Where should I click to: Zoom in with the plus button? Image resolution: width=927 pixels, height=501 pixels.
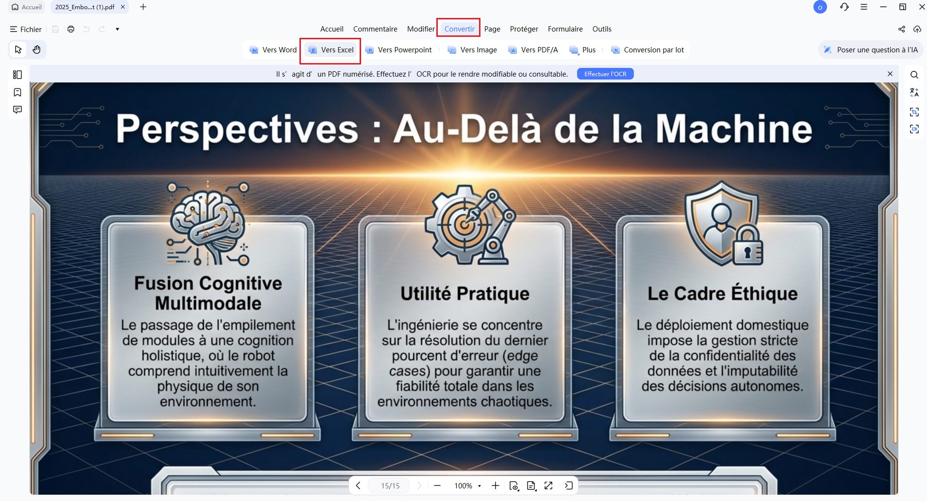(496, 485)
